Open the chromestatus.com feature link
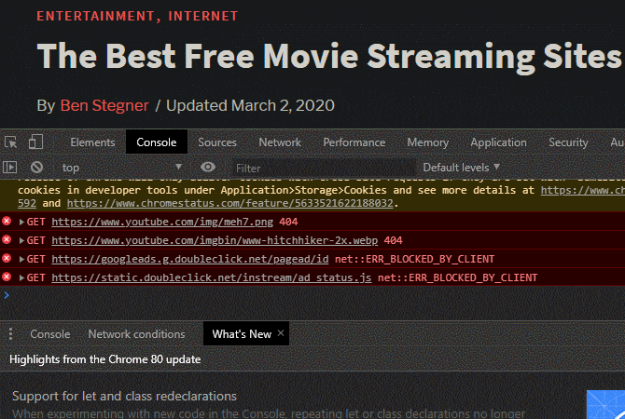This screenshot has height=419, width=625. [230, 203]
